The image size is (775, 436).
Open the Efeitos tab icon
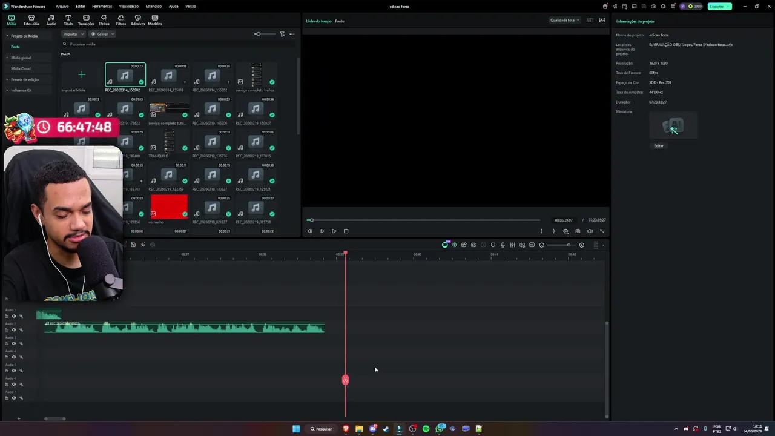click(104, 20)
